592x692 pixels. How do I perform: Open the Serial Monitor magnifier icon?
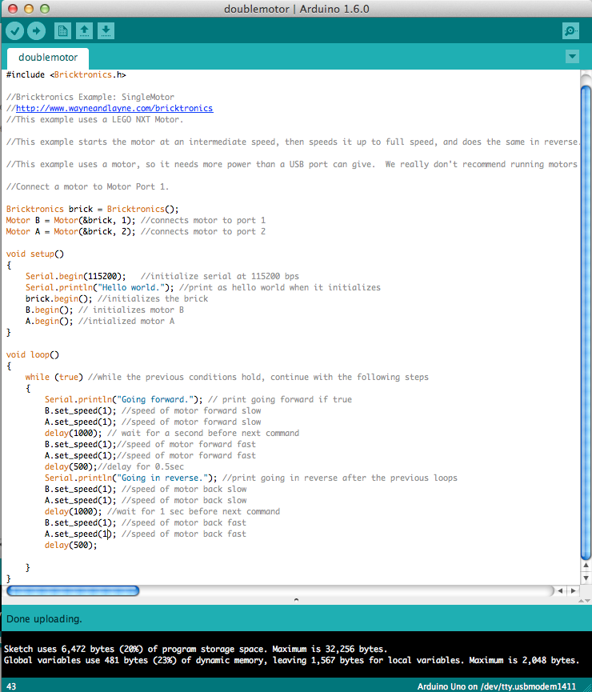click(571, 31)
